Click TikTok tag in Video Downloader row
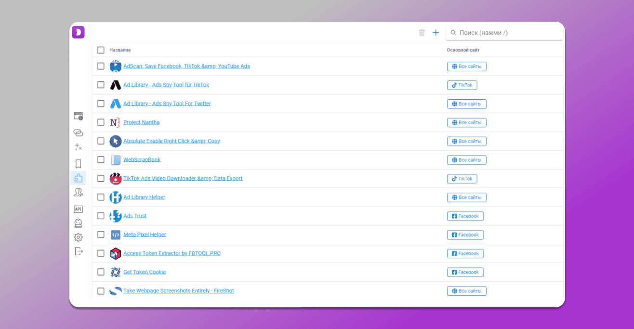The width and height of the screenshot is (634, 329). click(x=462, y=179)
